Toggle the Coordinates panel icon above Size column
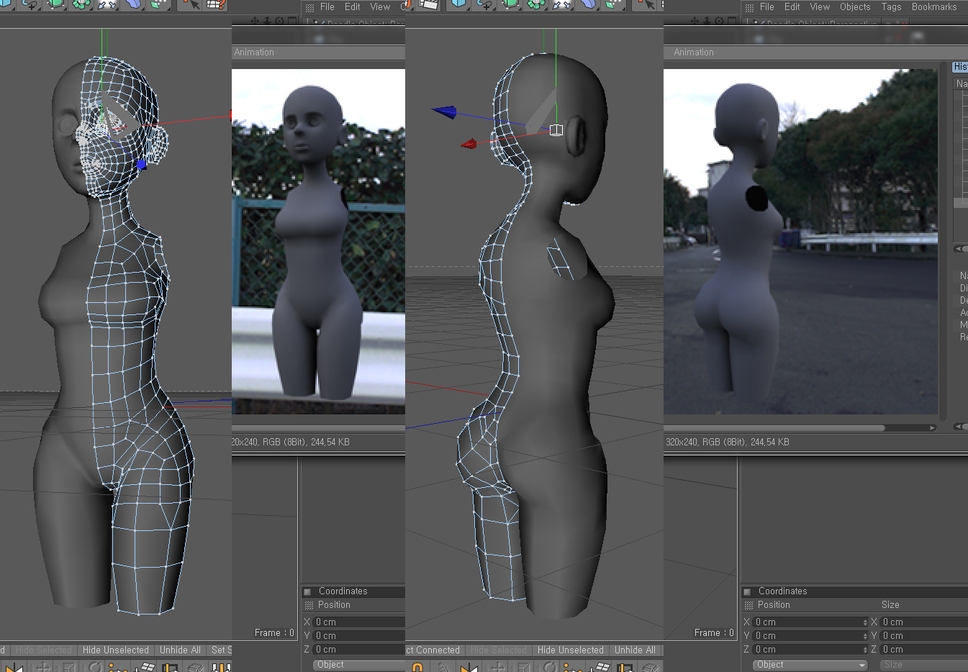This screenshot has height=672, width=968. coord(747,591)
